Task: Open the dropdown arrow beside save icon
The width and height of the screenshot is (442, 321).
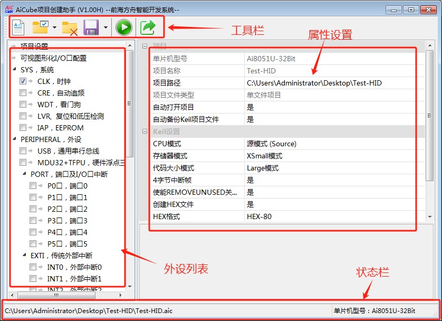Action: coord(105,27)
